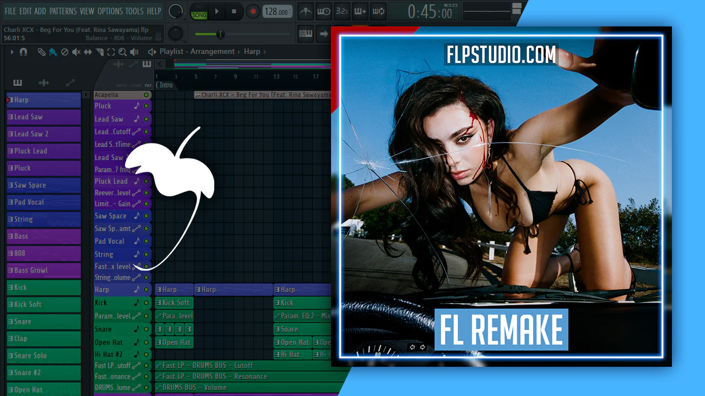Open the Harp pattern dropdown in breadcrumb
The image size is (705, 396).
[x=264, y=52]
